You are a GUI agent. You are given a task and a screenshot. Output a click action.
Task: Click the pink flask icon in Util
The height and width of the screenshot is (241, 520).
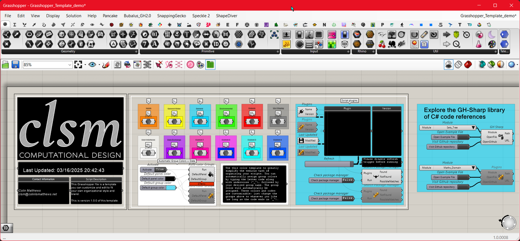click(479, 44)
